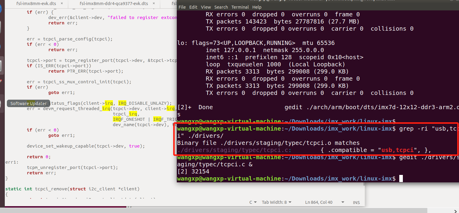Open the C language dropdown in gedit status bar
Viewport: 459px width, 213px height.
(253, 202)
